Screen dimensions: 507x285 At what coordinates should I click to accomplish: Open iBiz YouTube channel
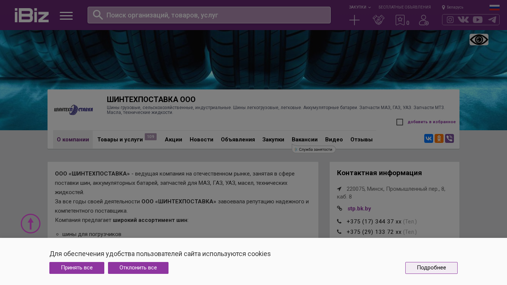(478, 20)
